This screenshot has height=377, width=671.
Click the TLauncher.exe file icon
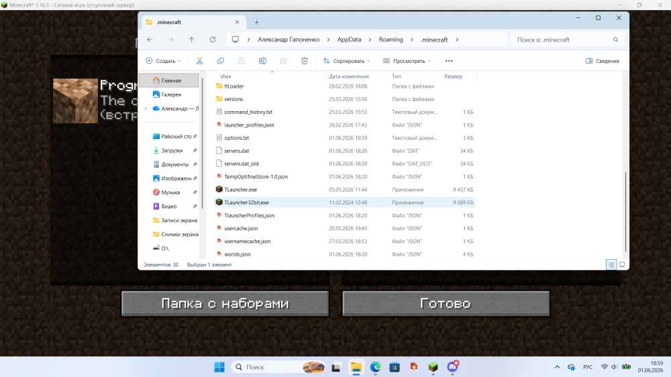coord(219,189)
